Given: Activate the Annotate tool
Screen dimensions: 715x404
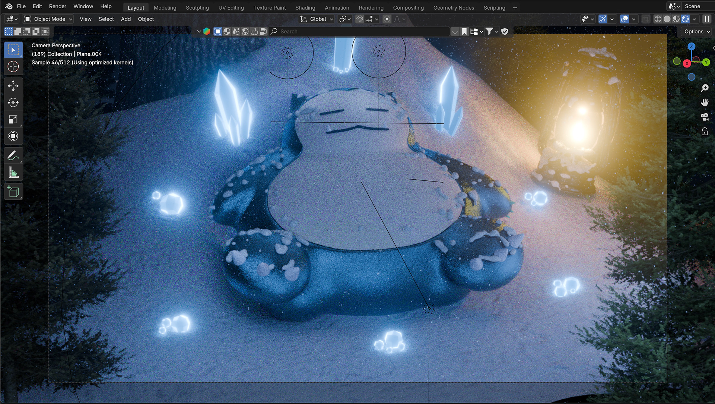Looking at the screenshot, I should tap(13, 155).
